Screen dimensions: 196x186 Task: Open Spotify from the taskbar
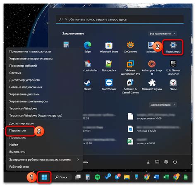[x=97, y=177]
